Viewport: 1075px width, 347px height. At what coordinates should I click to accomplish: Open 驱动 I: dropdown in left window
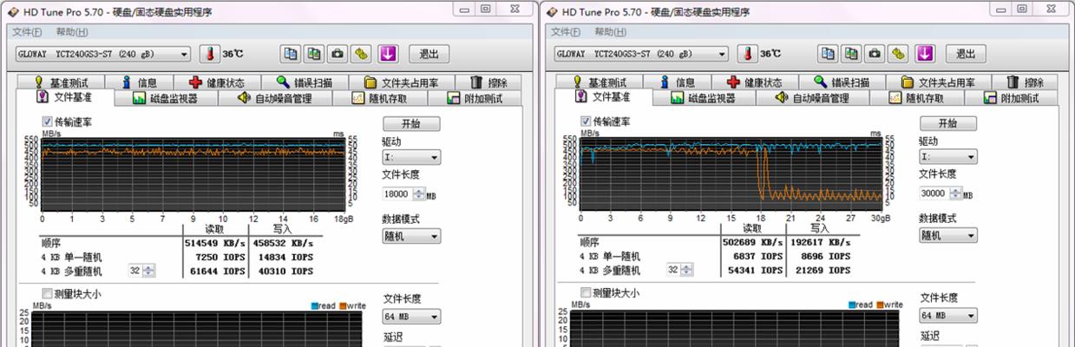pos(411,158)
